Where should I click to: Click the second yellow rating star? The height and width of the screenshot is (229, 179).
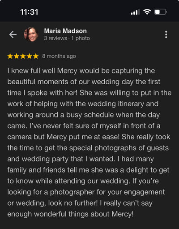17,56
